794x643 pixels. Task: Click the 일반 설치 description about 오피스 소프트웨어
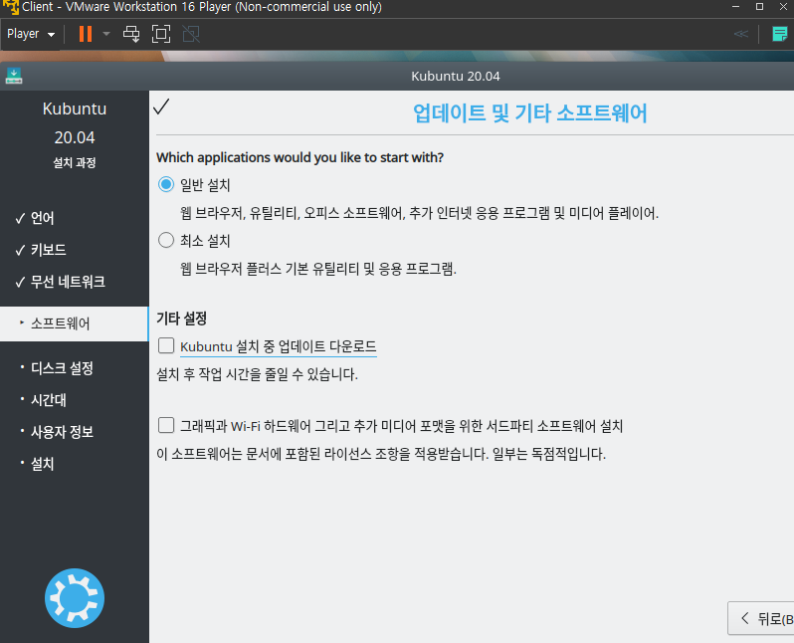tap(419, 213)
